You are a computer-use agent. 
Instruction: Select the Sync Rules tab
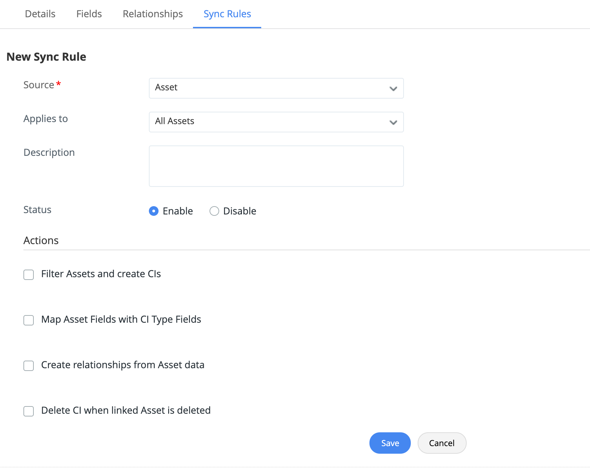point(227,14)
